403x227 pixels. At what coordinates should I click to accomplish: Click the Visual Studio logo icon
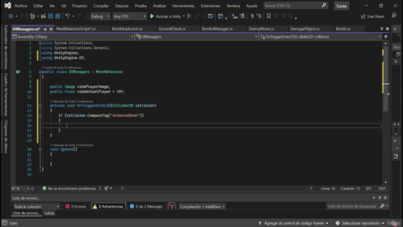(8, 6)
